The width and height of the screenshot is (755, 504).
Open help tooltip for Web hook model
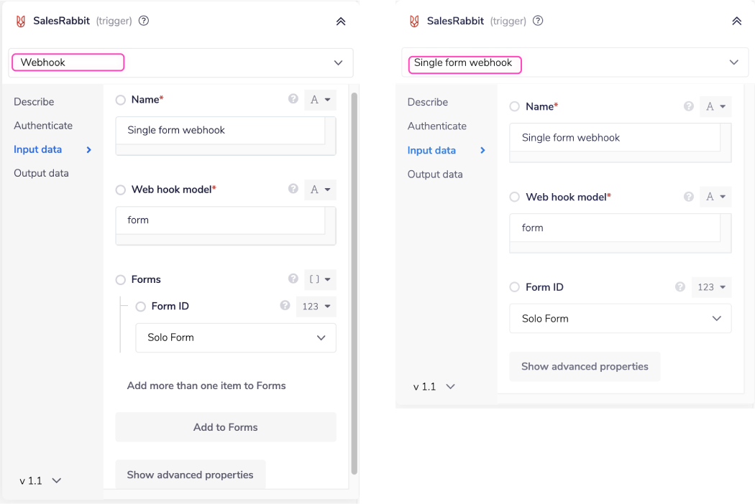pos(293,189)
